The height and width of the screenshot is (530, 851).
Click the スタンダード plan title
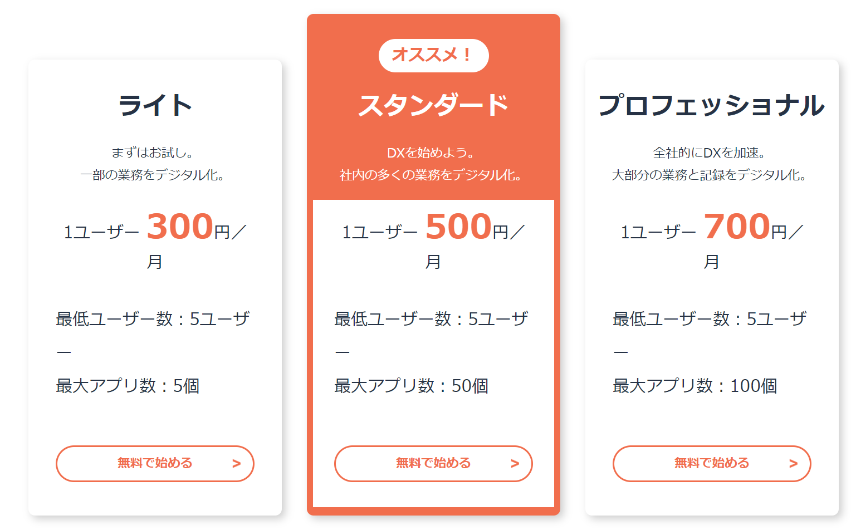(x=433, y=105)
